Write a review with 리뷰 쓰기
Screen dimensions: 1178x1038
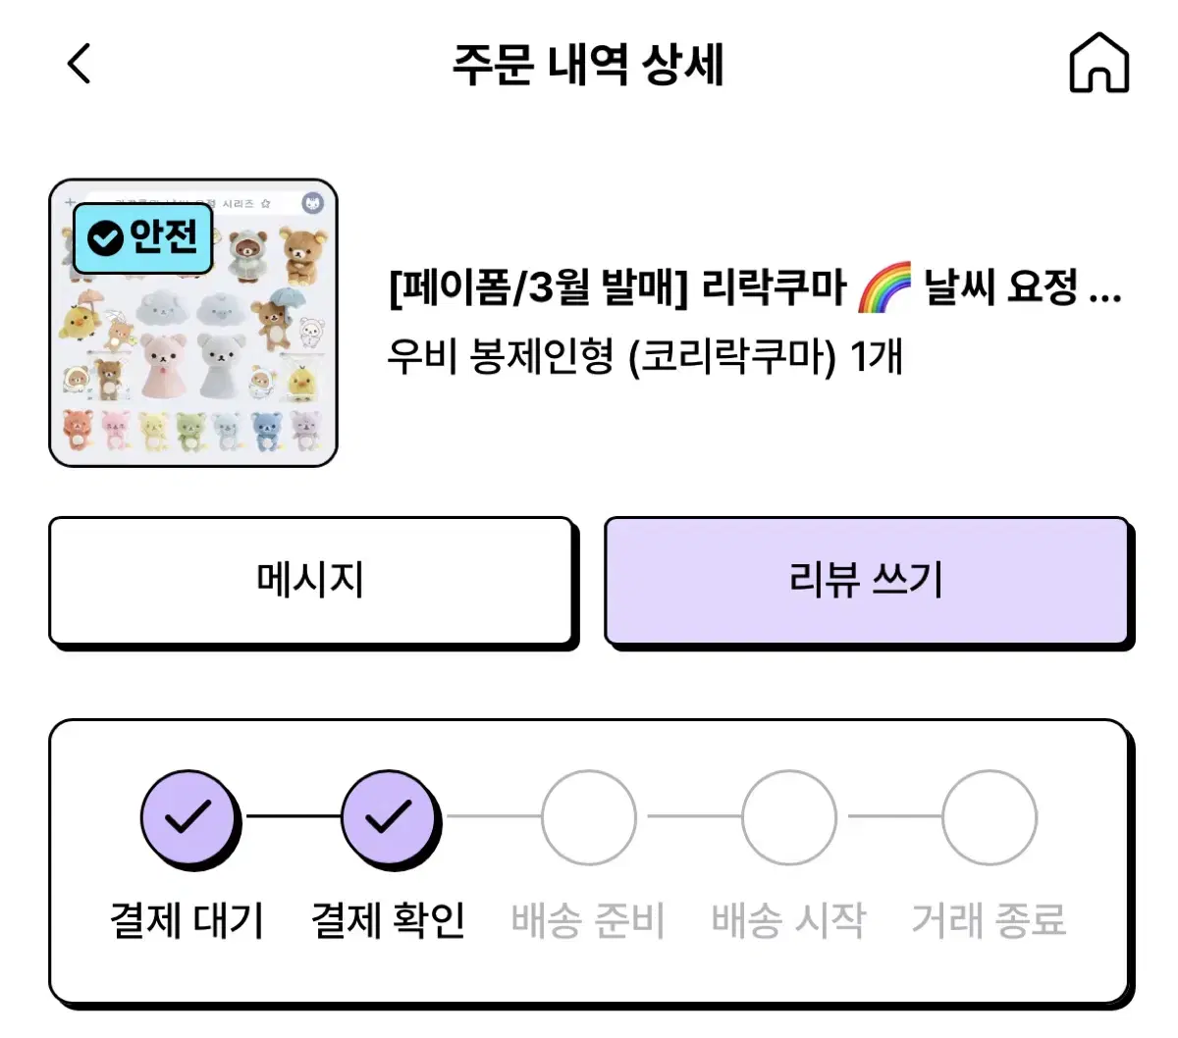(x=866, y=580)
